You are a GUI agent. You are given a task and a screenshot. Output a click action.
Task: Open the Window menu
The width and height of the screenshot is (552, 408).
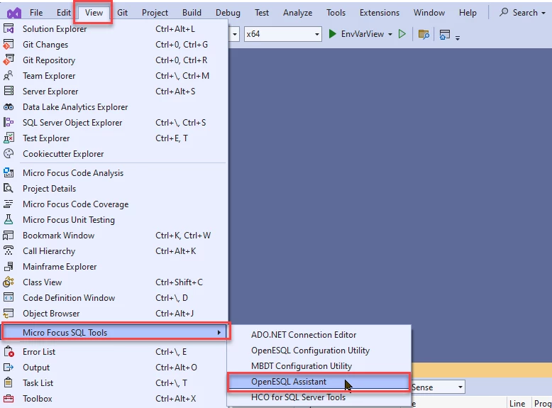click(429, 13)
